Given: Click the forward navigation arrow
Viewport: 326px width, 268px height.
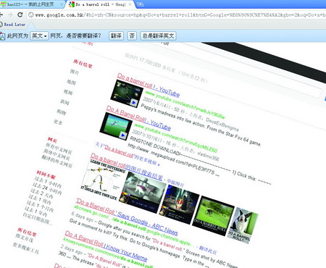Looking at the screenshot, I should point(10,14).
